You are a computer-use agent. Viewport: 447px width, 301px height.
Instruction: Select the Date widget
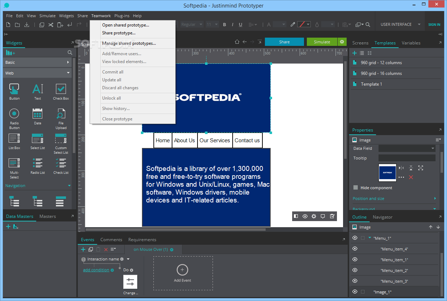[x=38, y=116]
